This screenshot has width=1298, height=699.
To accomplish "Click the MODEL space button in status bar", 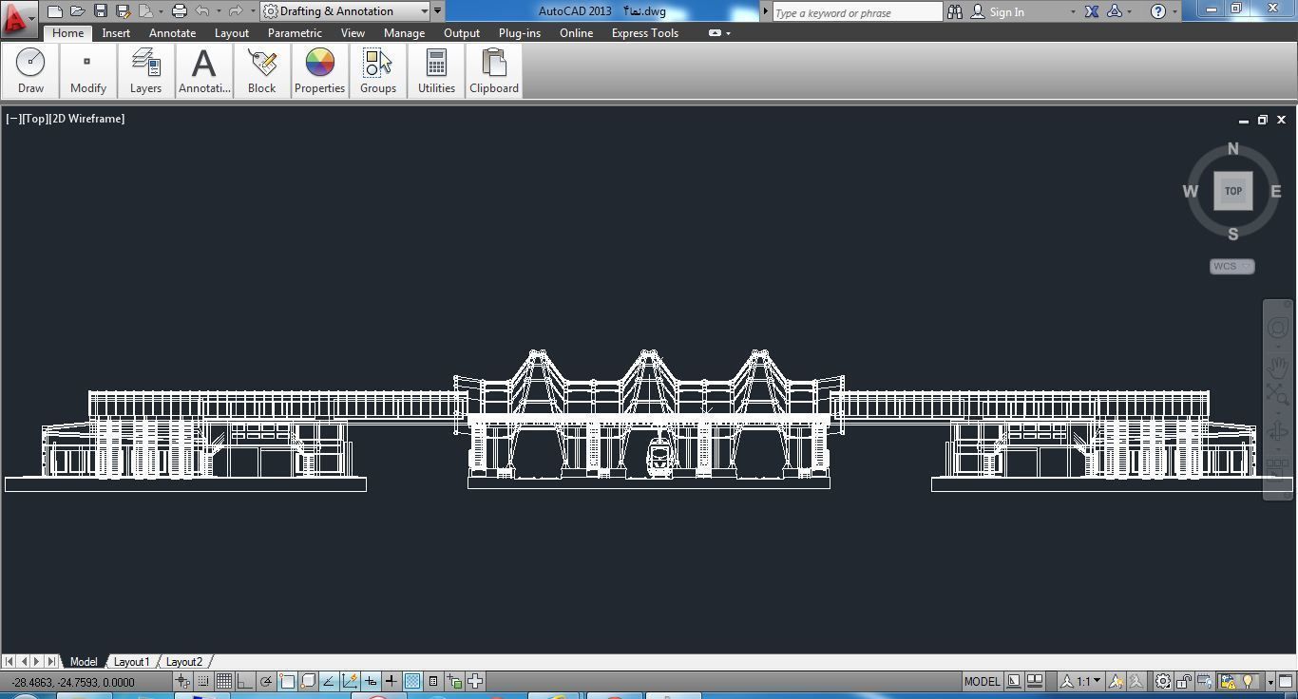I will pyautogui.click(x=982, y=681).
